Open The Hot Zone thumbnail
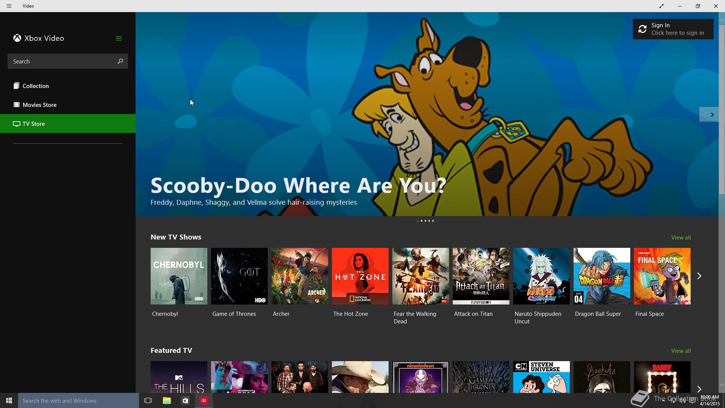This screenshot has width=725, height=408. tap(360, 276)
